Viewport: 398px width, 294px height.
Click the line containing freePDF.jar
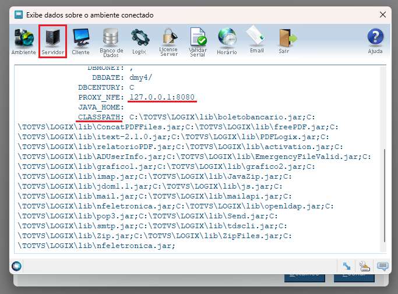[178, 127]
